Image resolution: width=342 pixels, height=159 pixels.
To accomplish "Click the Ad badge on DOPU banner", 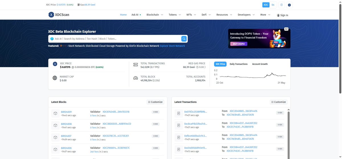I will pyautogui.click(x=286, y=29).
